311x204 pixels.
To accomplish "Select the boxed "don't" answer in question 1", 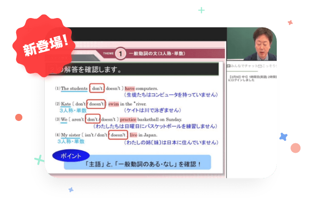I will [x=97, y=88].
